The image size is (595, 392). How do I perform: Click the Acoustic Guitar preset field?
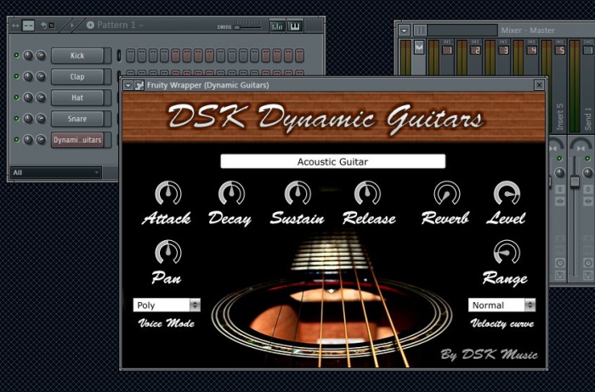333,162
